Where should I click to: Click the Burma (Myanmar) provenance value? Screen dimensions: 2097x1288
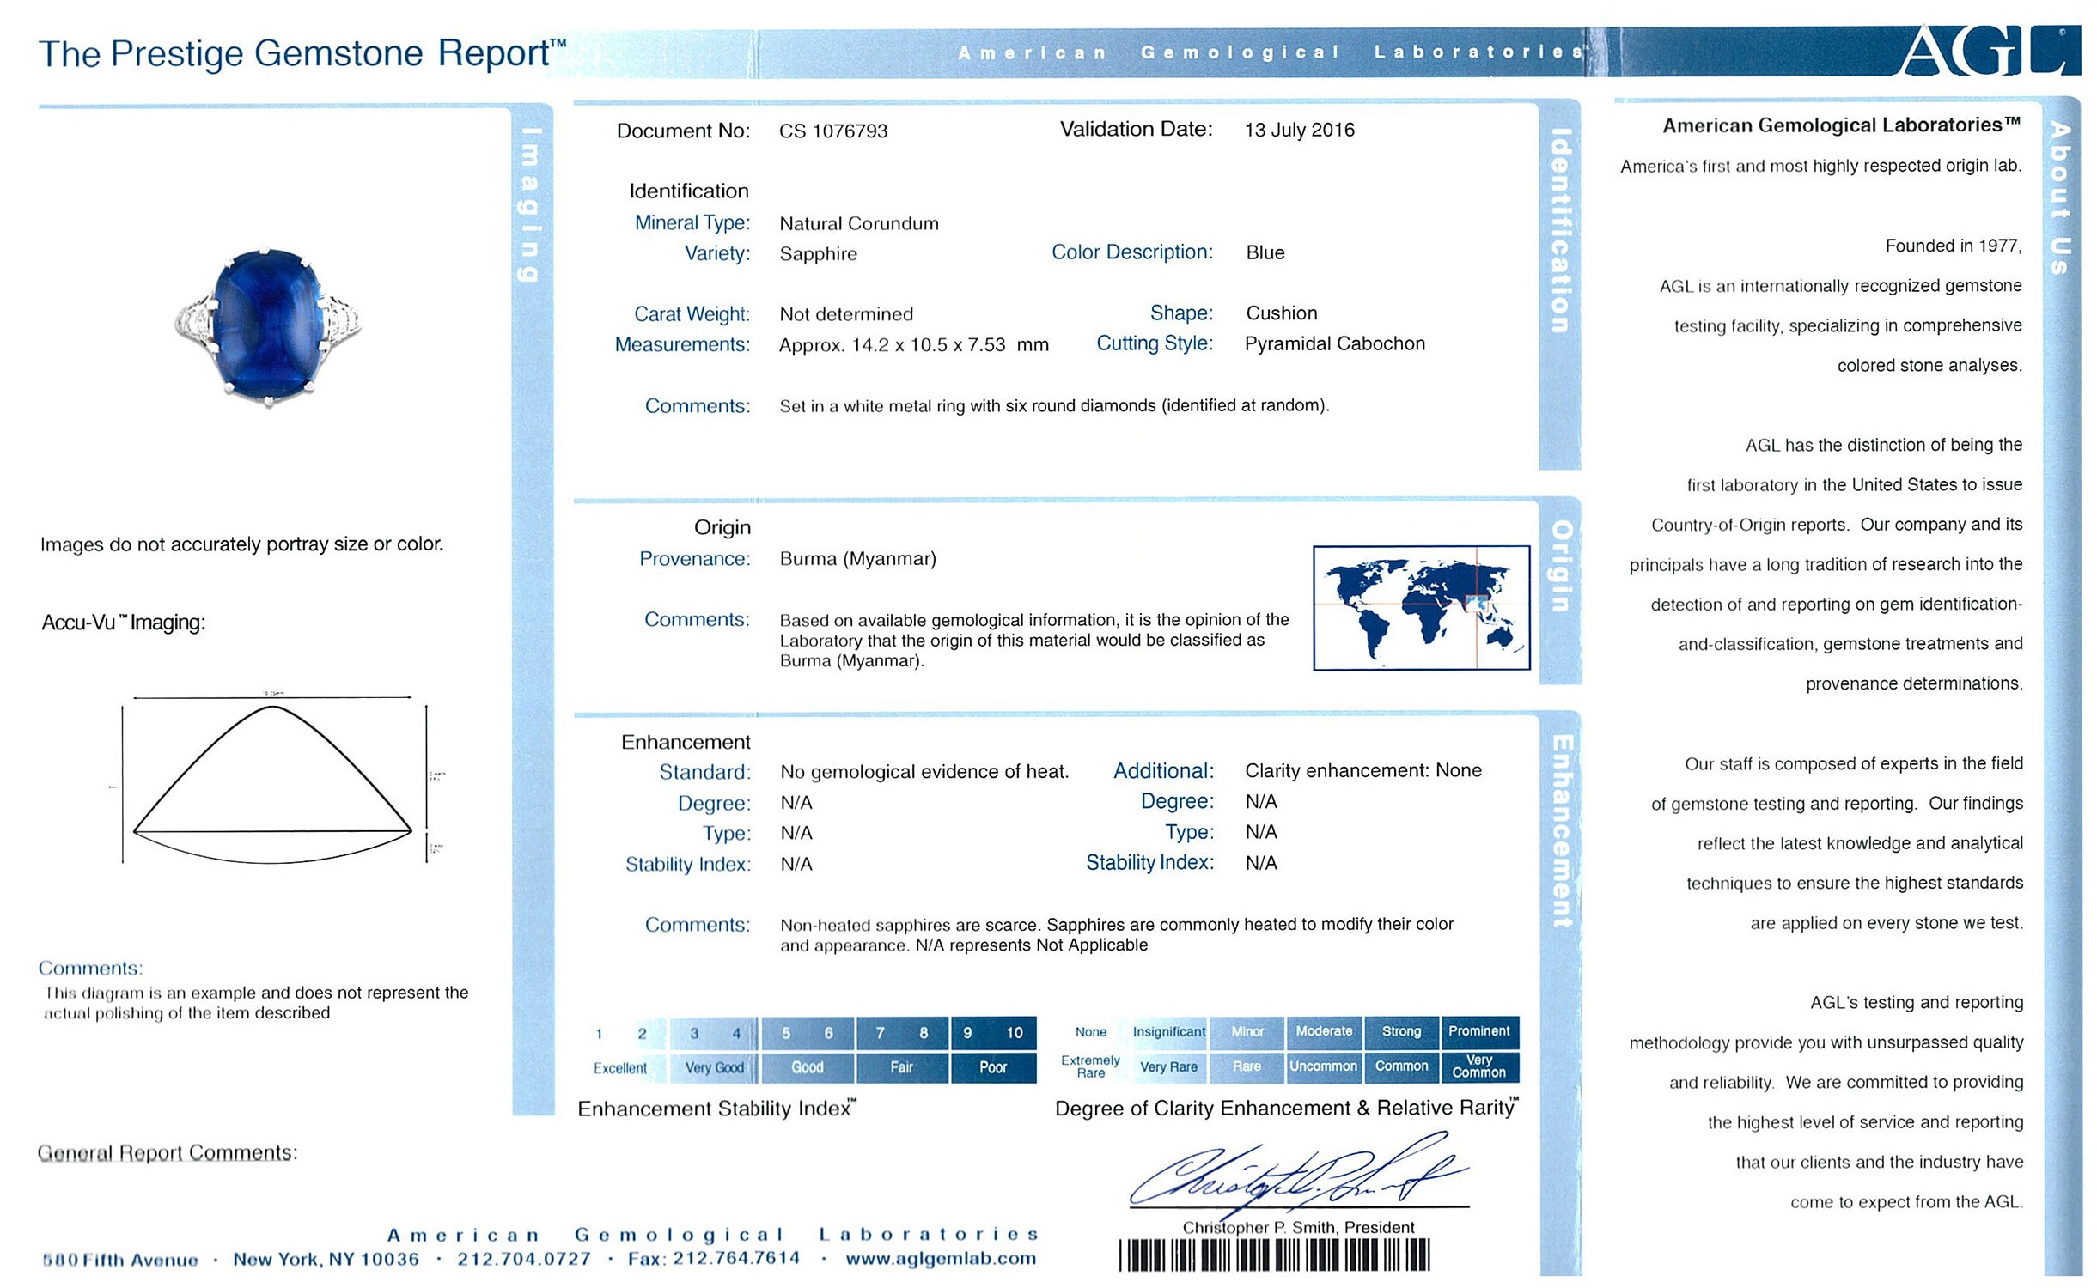857,559
